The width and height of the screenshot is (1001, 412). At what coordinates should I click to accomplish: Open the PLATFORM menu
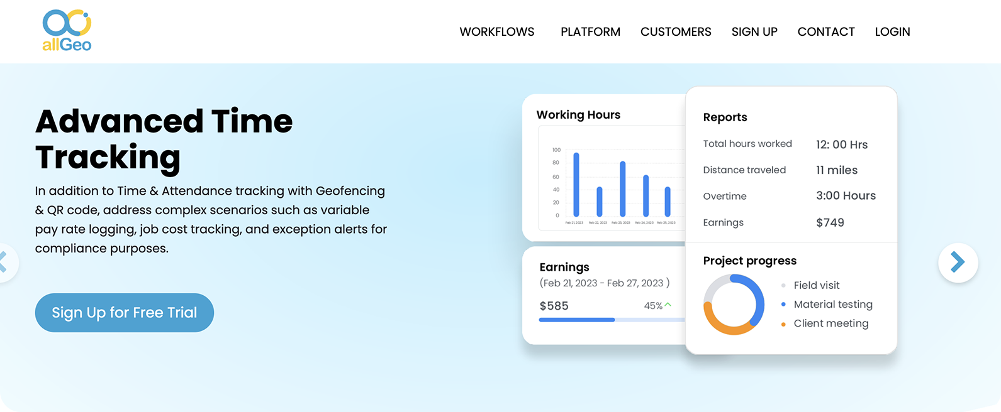coord(590,32)
